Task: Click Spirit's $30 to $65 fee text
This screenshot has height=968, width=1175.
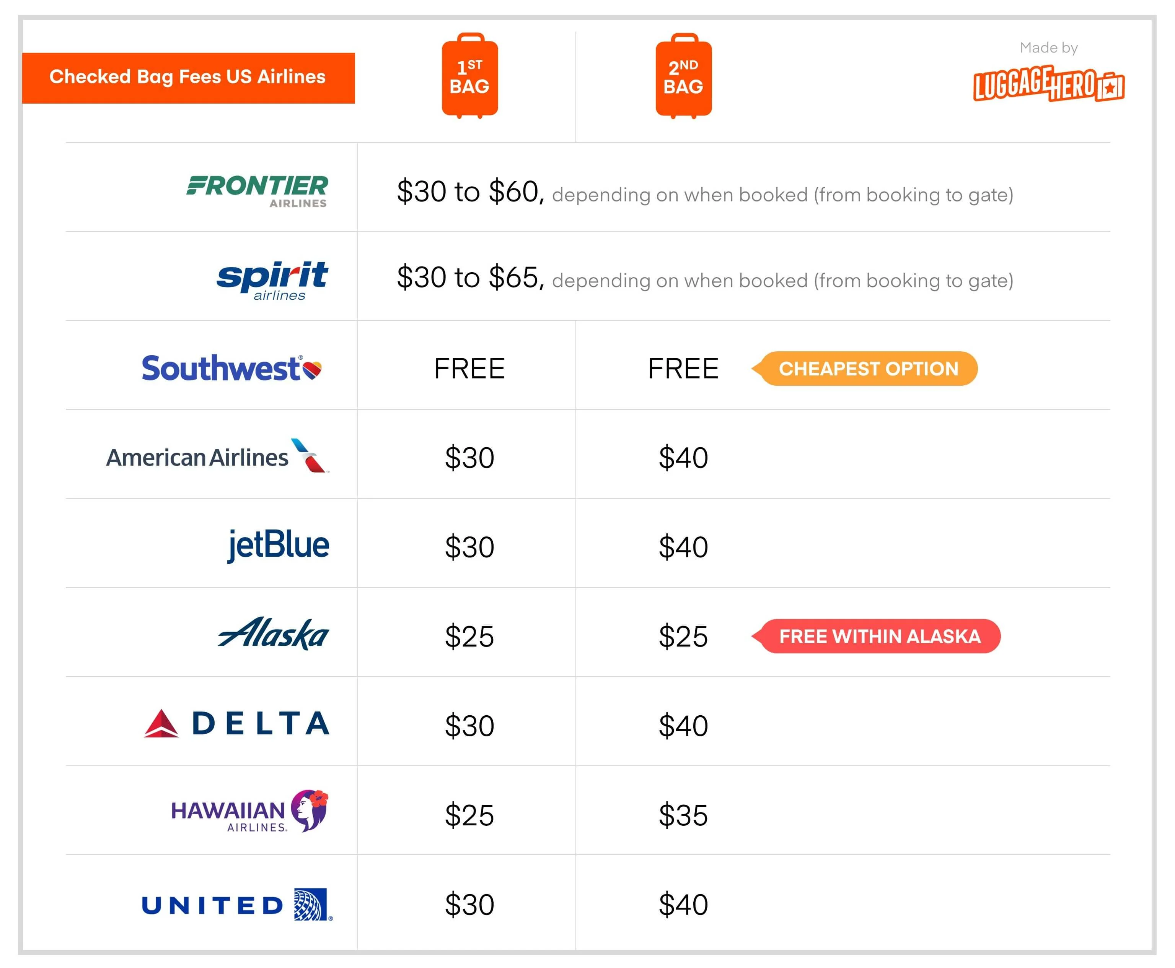Action: click(x=470, y=278)
